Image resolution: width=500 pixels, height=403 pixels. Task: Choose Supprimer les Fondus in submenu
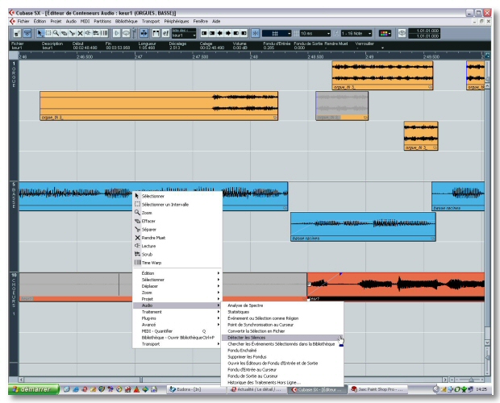[x=282, y=357]
